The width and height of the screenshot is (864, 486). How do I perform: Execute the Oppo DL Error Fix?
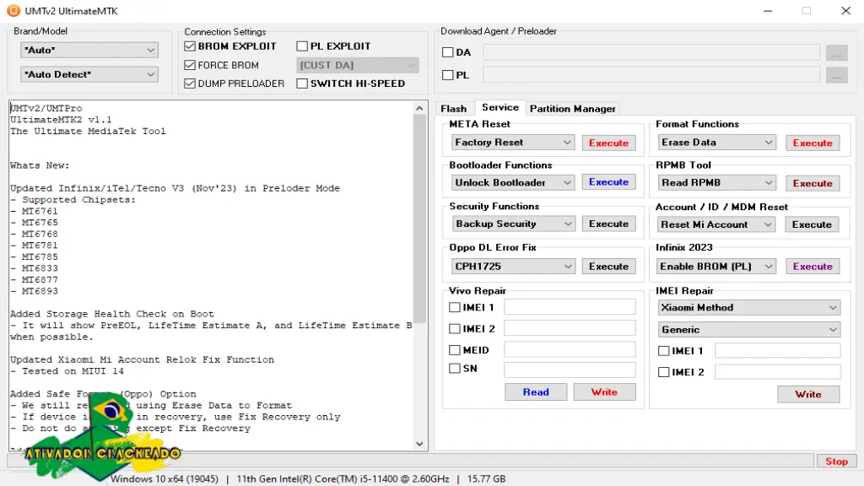point(608,266)
